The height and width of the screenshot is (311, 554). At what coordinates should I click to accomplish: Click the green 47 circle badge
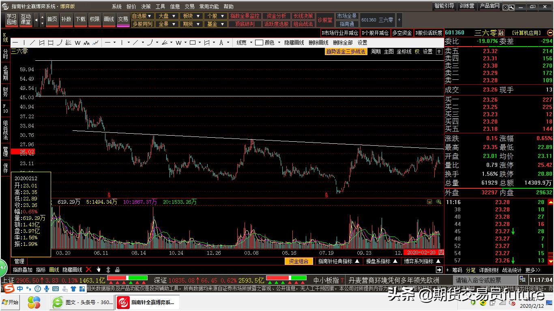(x=3, y=267)
